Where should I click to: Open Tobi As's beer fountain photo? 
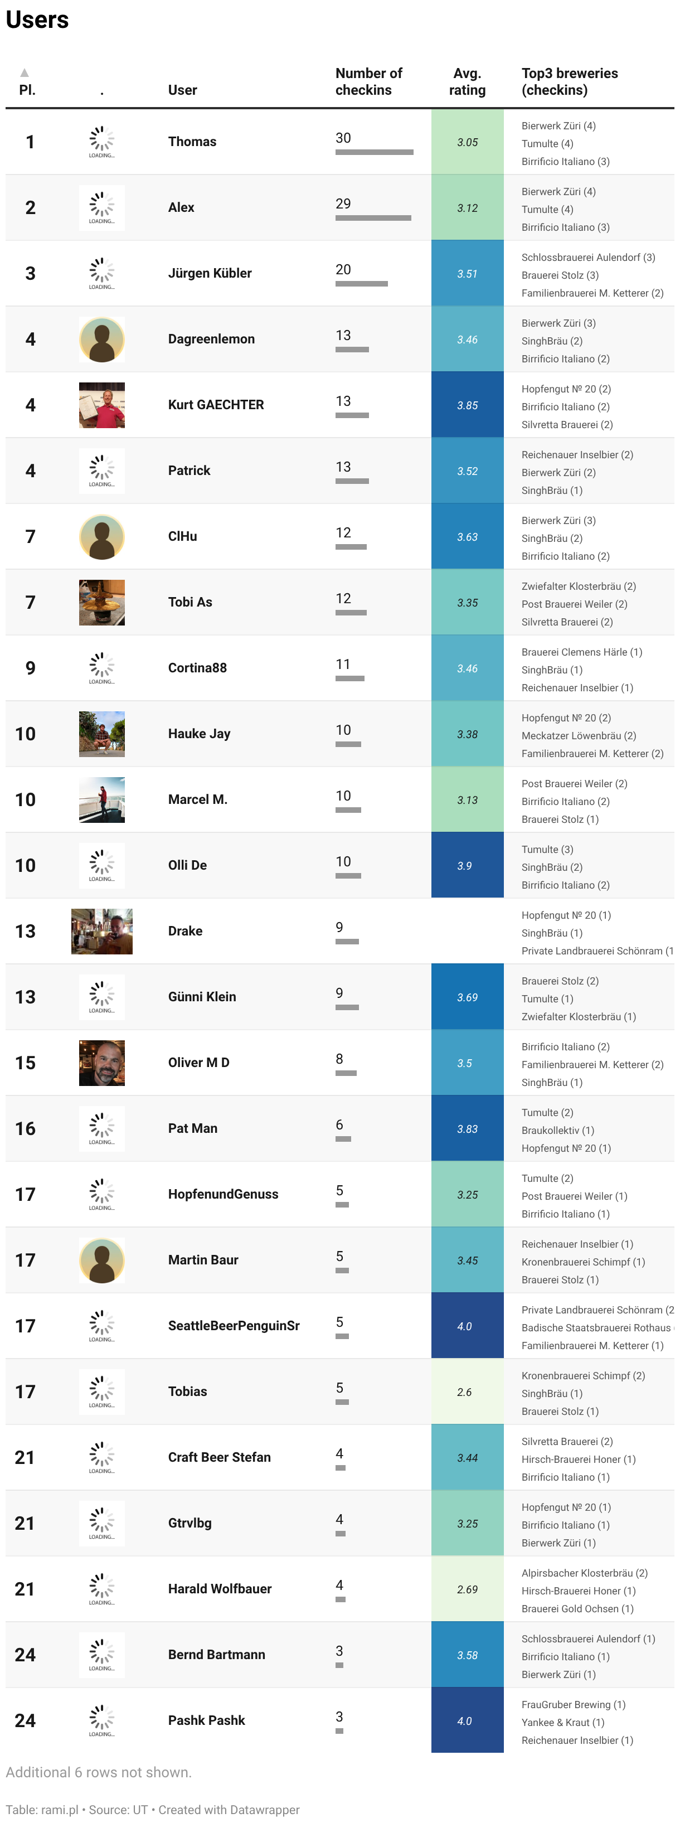102,603
